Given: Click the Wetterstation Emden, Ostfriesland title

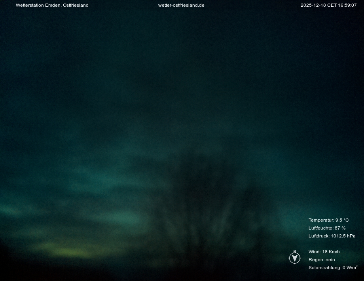Looking at the screenshot, I should click(x=52, y=5).
